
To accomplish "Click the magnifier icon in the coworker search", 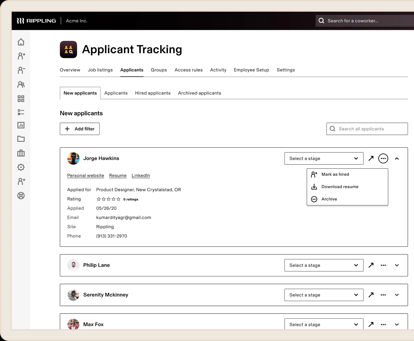I will pos(321,21).
